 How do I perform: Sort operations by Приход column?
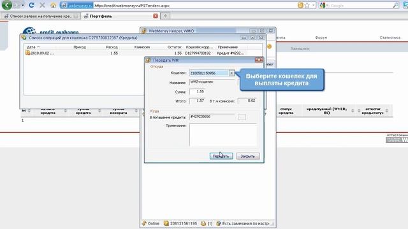tap(80, 47)
